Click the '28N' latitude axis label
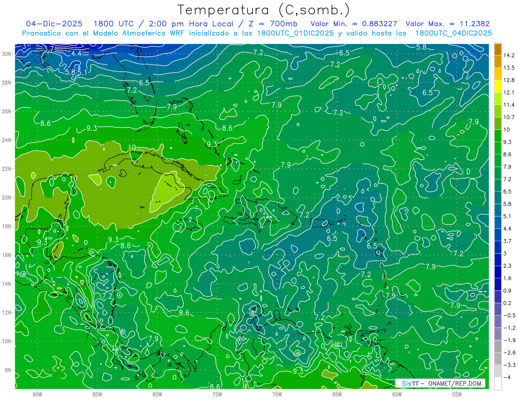The width and height of the screenshot is (518, 400). pyautogui.click(x=7, y=82)
